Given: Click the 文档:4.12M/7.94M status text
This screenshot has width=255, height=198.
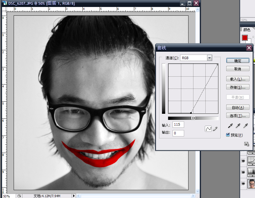Looking at the screenshot, I should pyautogui.click(x=47, y=196).
